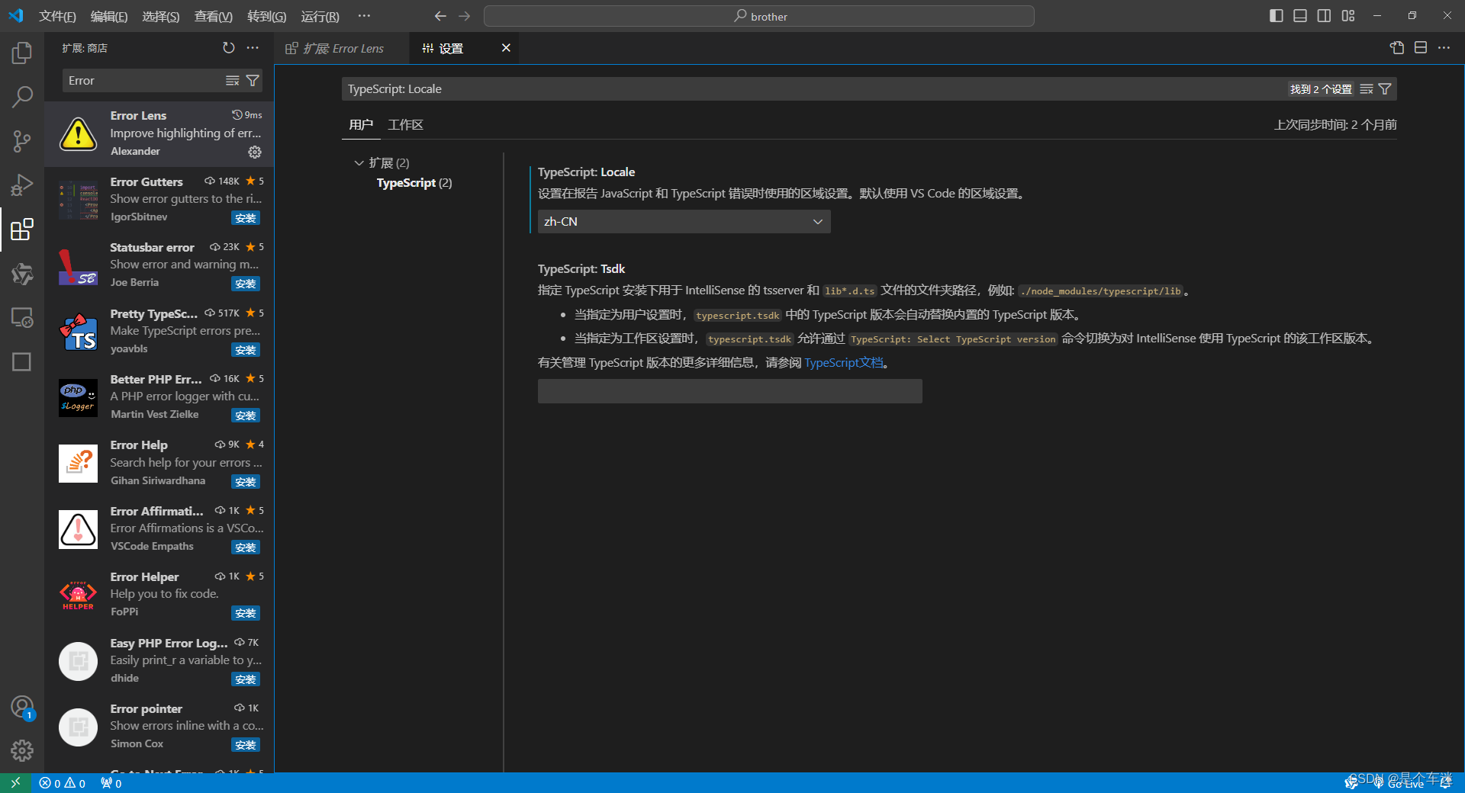Viewport: 1465px width, 793px height.
Task: Refresh the extensions marketplace list
Action: pos(228,48)
